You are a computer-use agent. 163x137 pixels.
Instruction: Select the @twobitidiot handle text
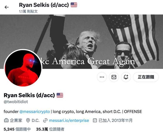pos(16,102)
